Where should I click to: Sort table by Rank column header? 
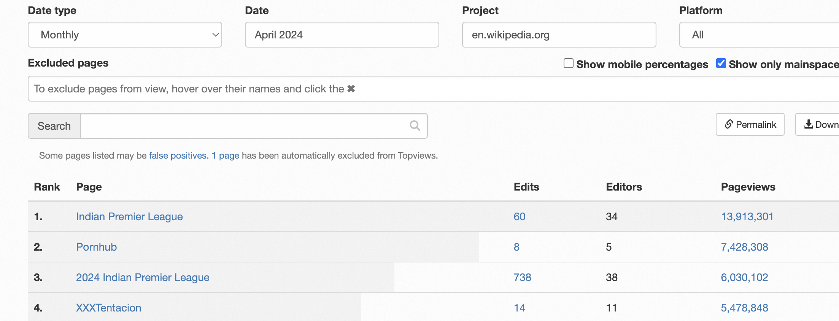[x=47, y=187]
